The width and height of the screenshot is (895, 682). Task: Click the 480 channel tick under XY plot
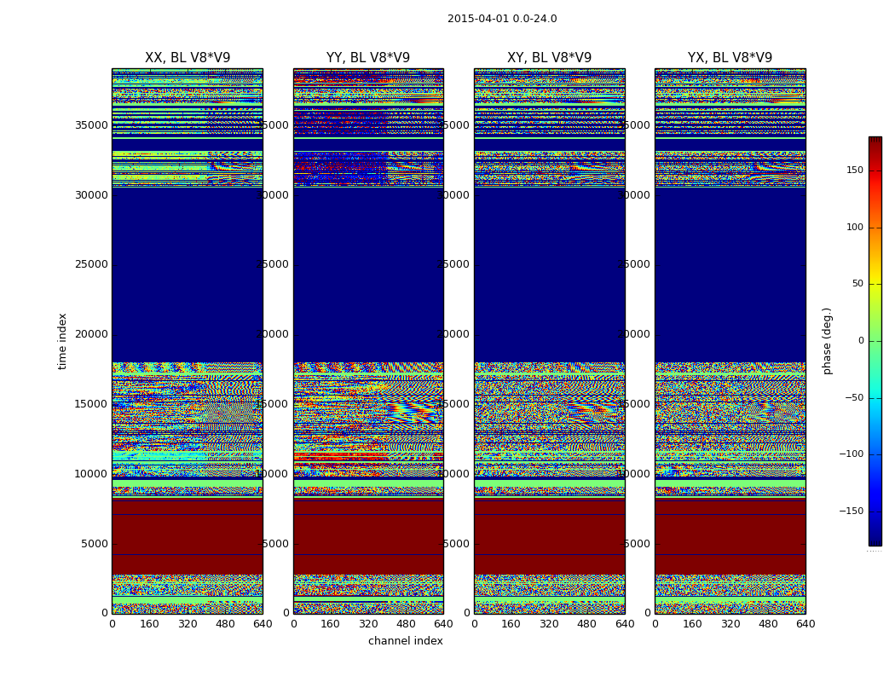[x=586, y=624]
